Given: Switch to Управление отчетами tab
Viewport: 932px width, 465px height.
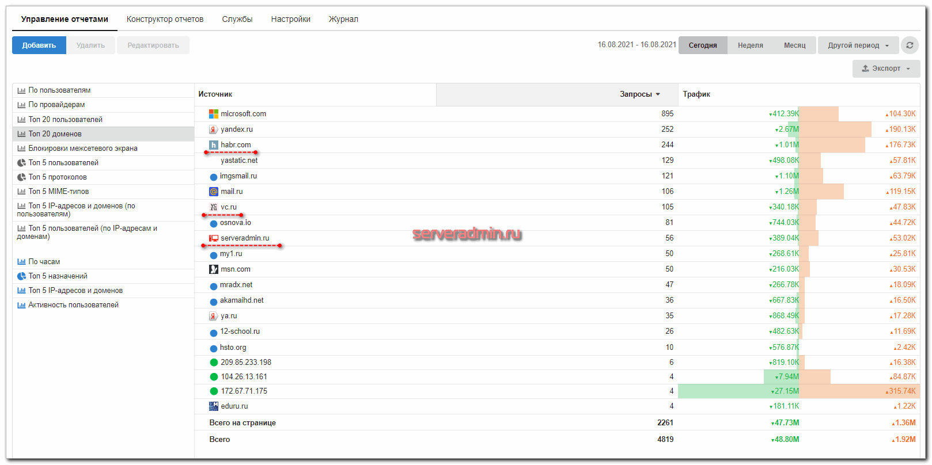Looking at the screenshot, I should (x=65, y=19).
